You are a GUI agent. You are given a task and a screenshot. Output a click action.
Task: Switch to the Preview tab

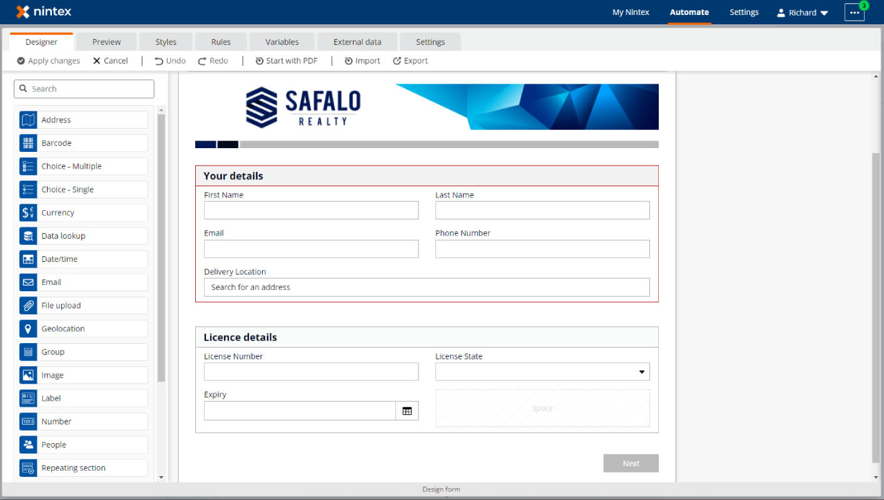(x=106, y=42)
